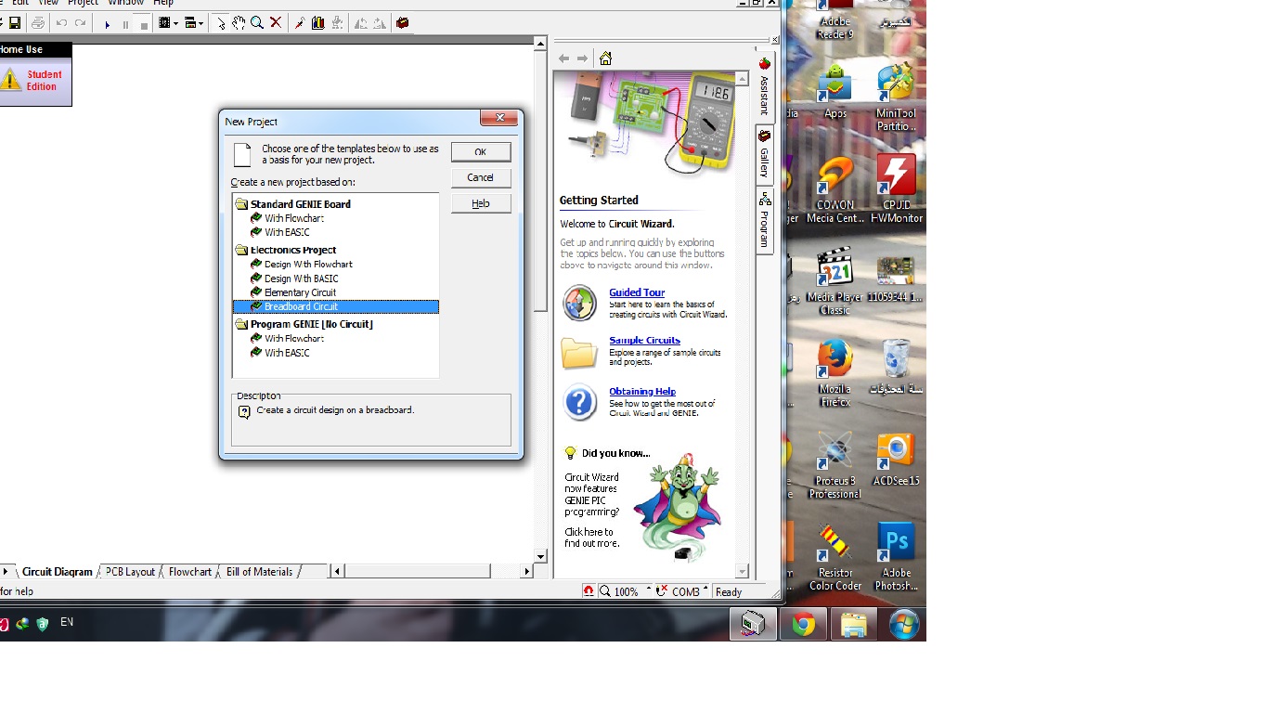Click the greyed microscope icon in toolbar
The width and height of the screenshot is (1268, 713).
point(337,23)
